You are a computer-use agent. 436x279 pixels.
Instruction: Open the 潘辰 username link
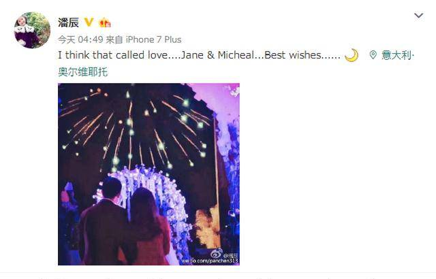coord(68,22)
